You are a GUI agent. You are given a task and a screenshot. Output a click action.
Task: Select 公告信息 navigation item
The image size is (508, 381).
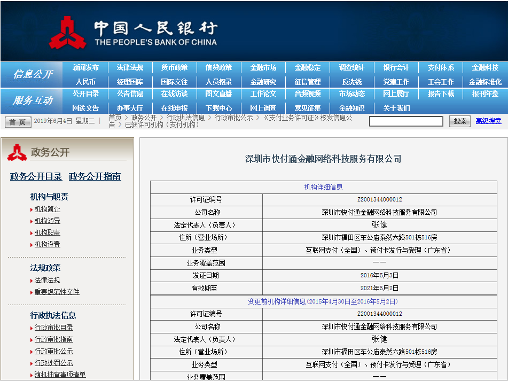point(130,94)
